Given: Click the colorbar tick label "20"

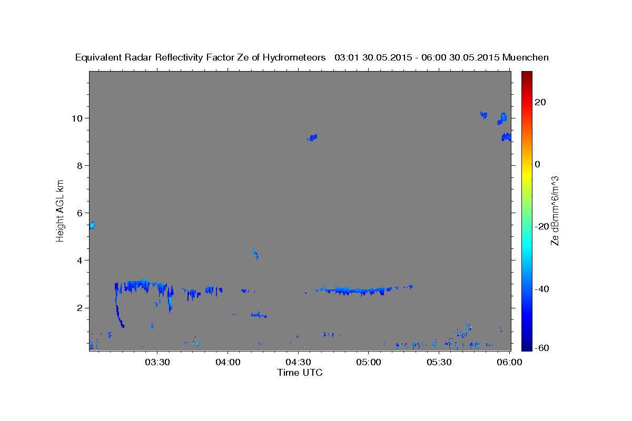Looking at the screenshot, I should pos(539,102).
